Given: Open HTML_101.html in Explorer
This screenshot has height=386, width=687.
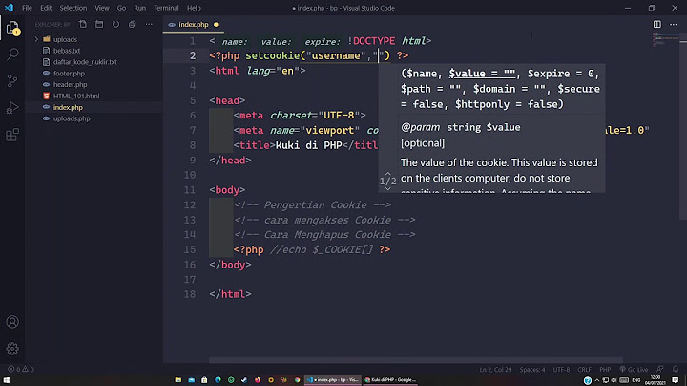Looking at the screenshot, I should 76,96.
